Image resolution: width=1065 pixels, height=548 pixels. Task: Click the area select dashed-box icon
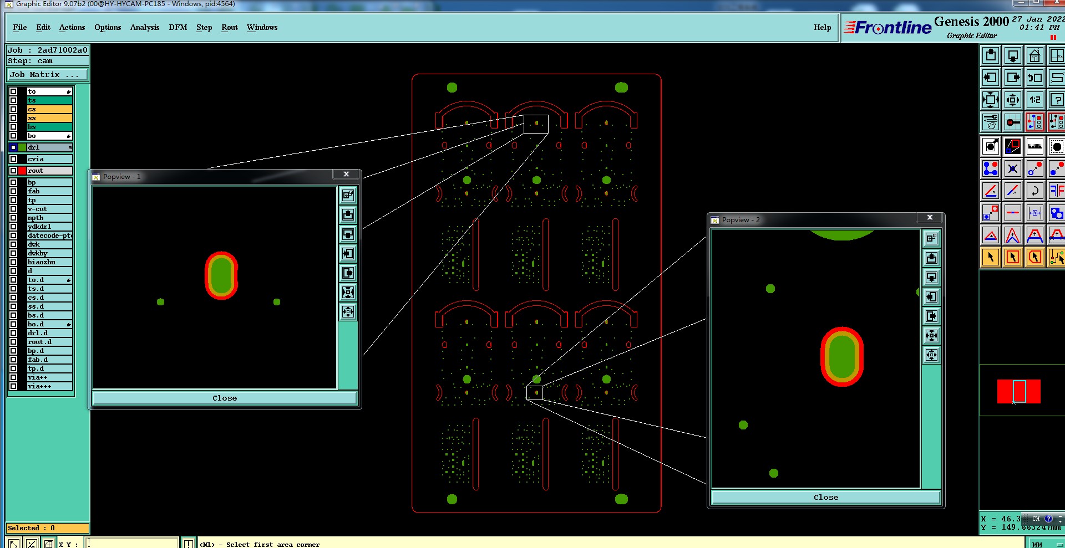tap(1056, 146)
